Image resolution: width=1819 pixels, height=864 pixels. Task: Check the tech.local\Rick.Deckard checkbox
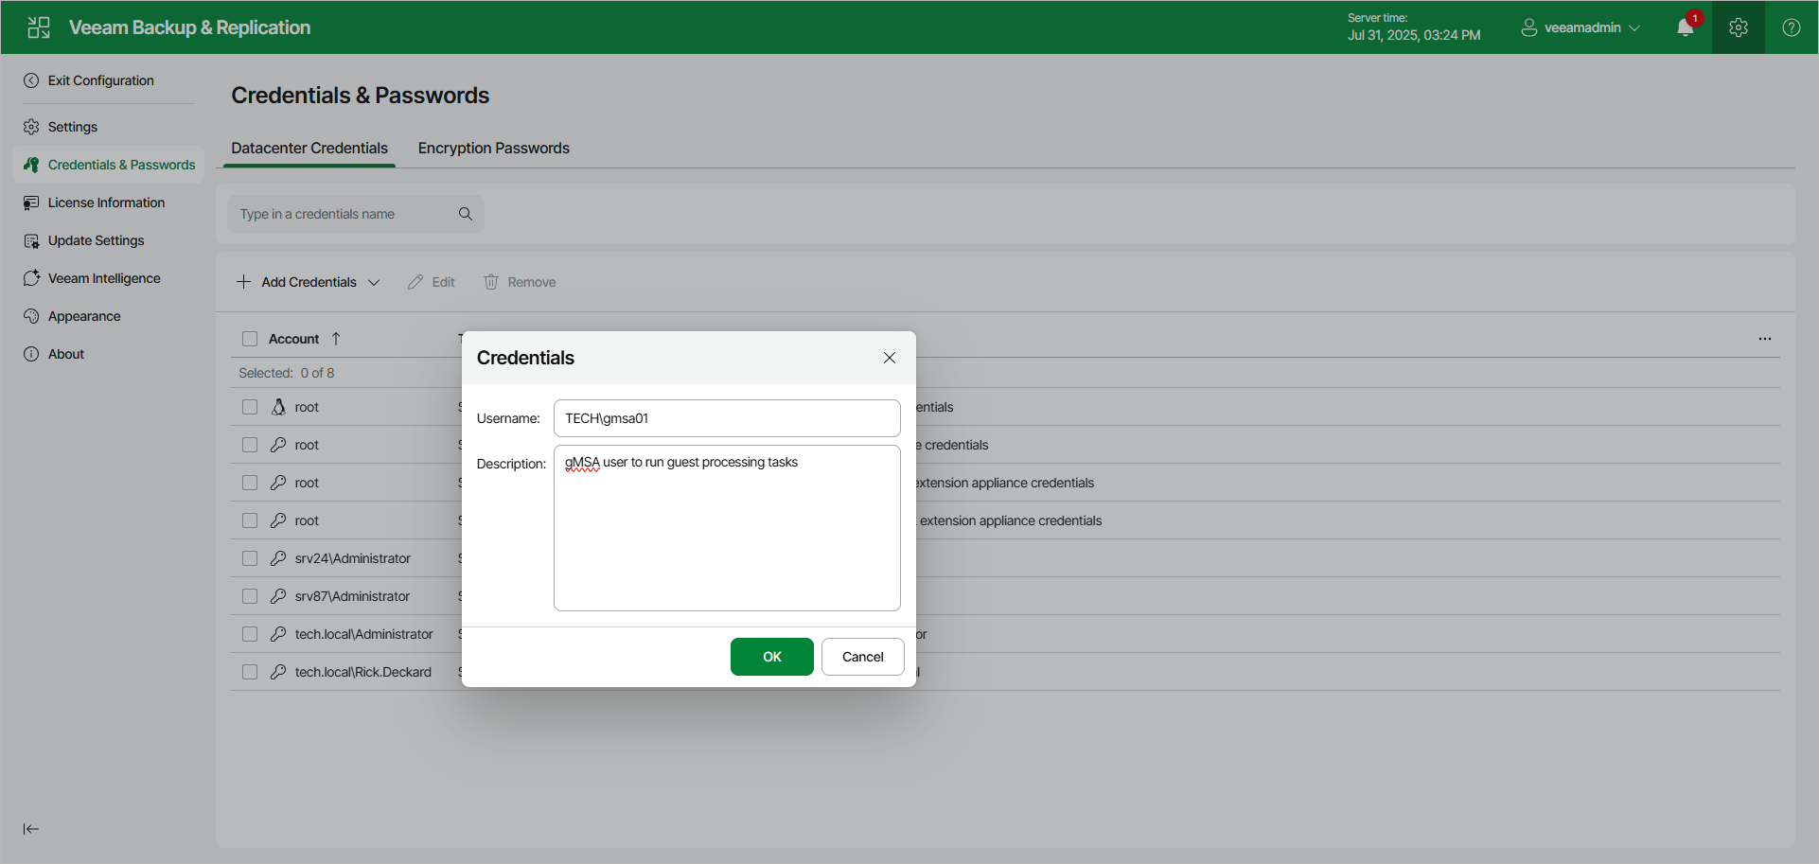click(250, 672)
